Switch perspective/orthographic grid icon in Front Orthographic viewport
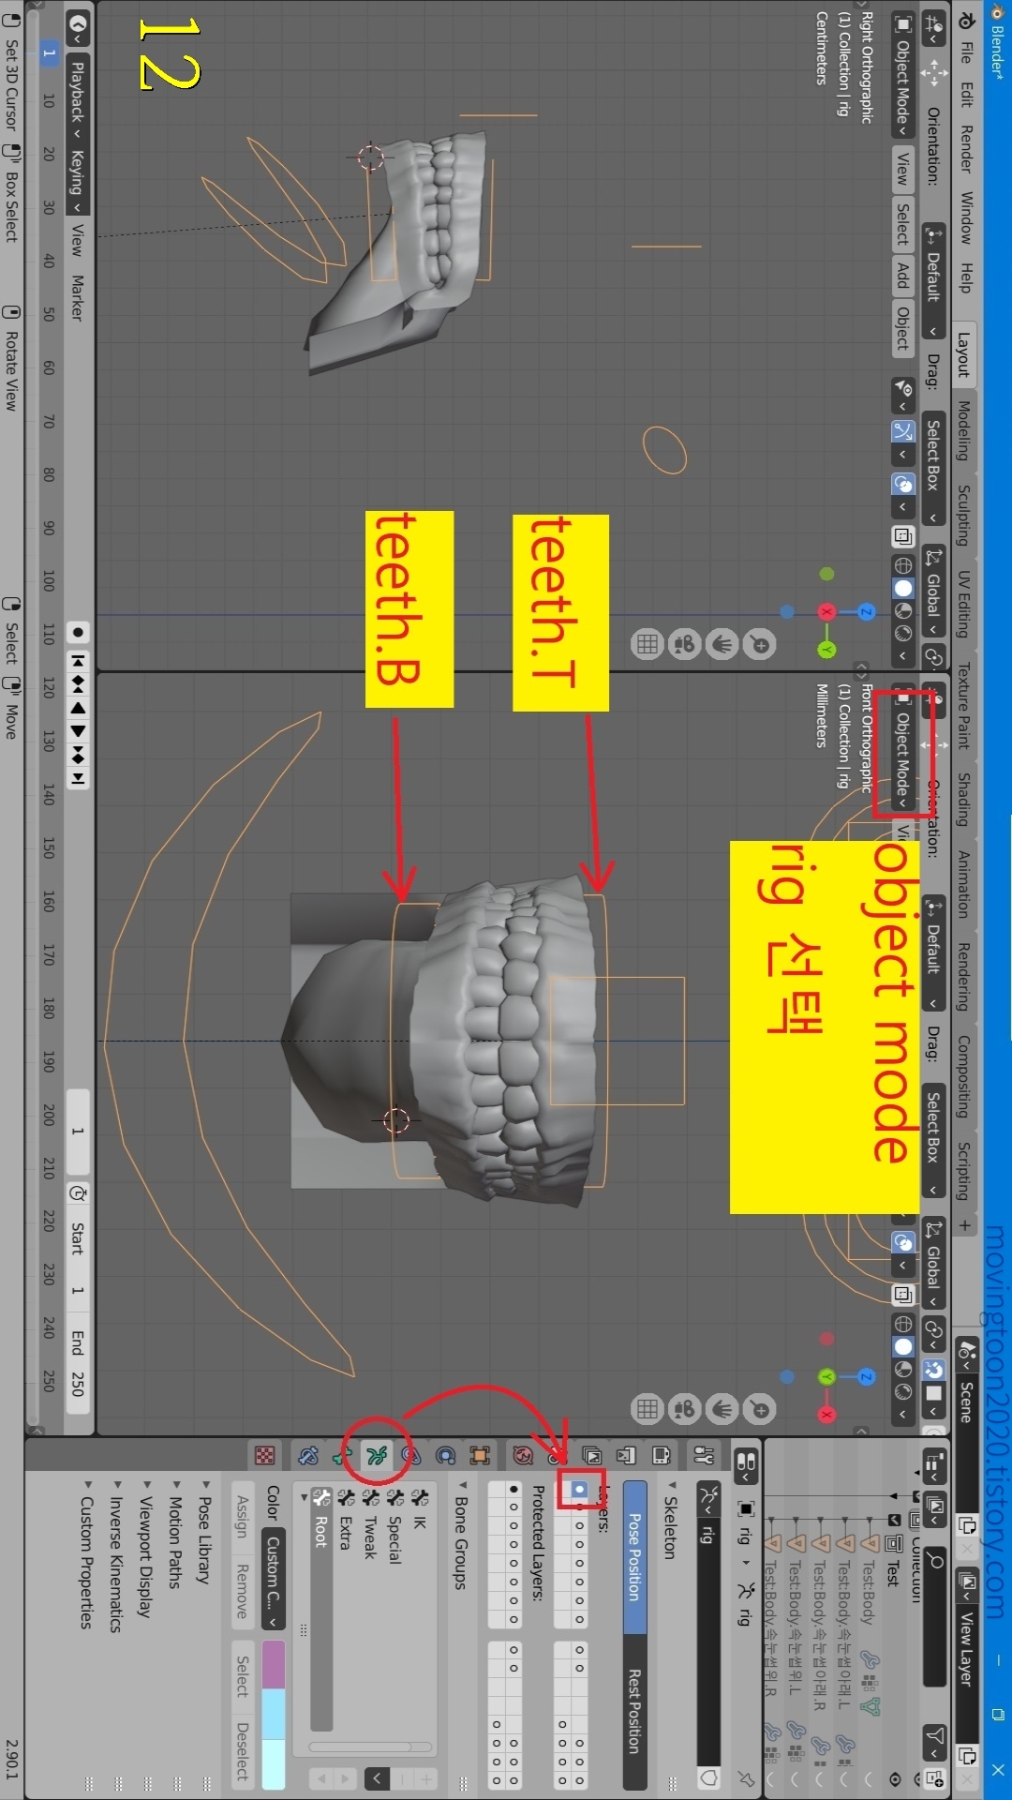 click(x=647, y=1409)
